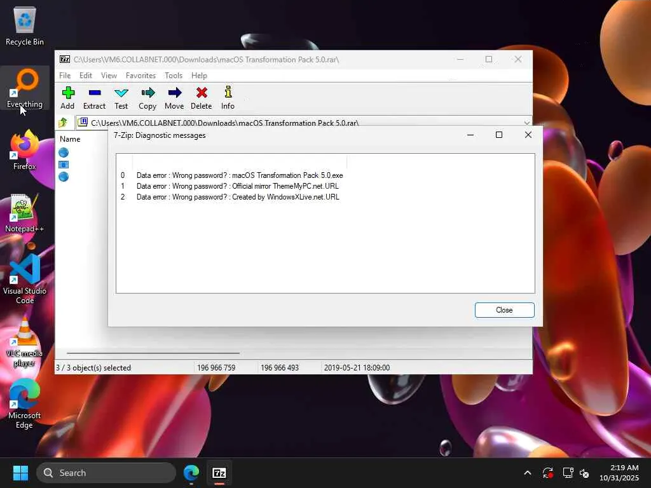Click status bar value 196 966 759
This screenshot has width=651, height=488.
[x=216, y=368]
